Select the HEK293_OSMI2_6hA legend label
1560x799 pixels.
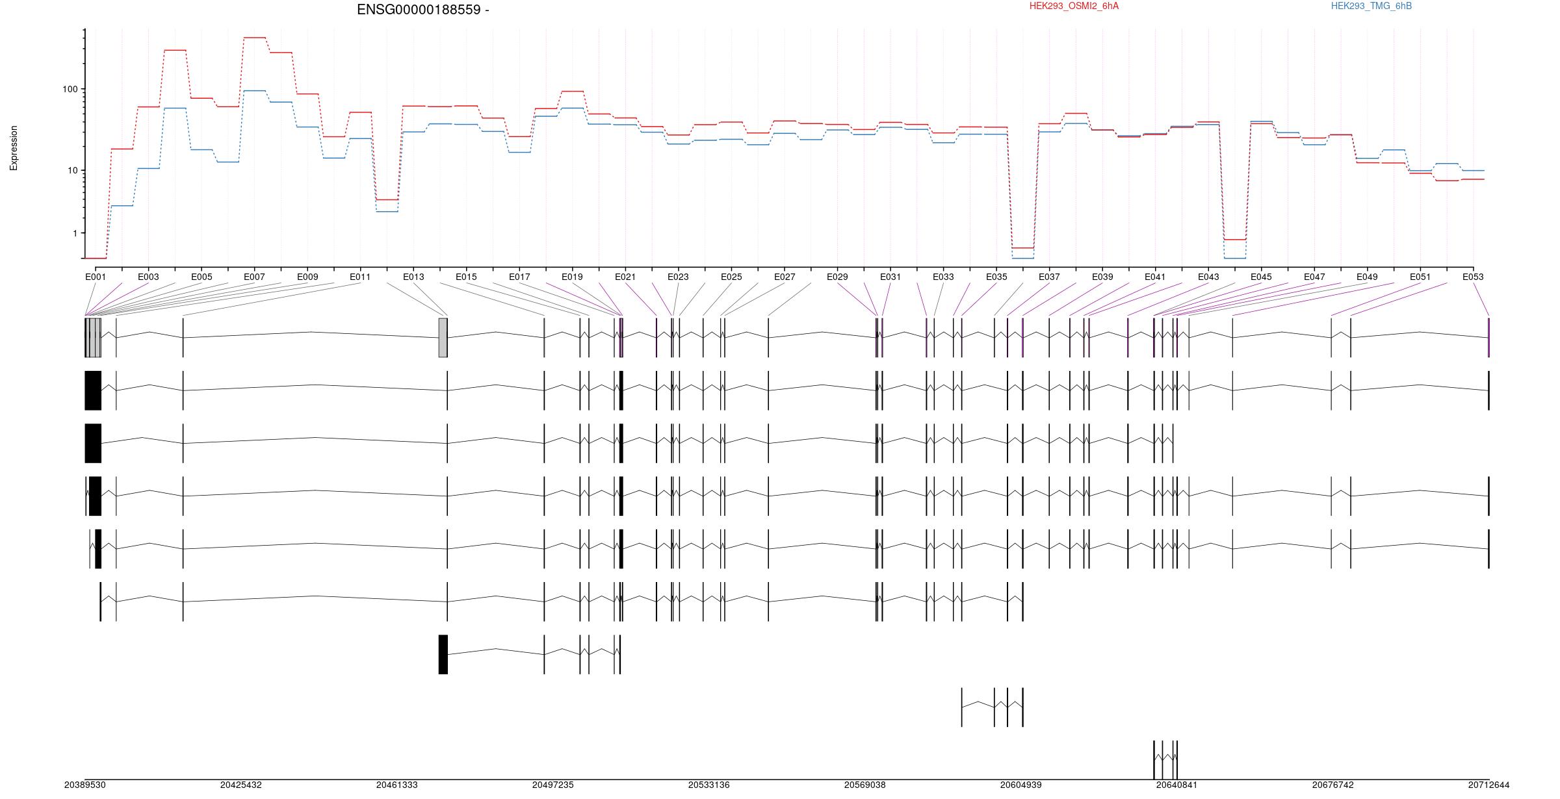pos(1074,6)
